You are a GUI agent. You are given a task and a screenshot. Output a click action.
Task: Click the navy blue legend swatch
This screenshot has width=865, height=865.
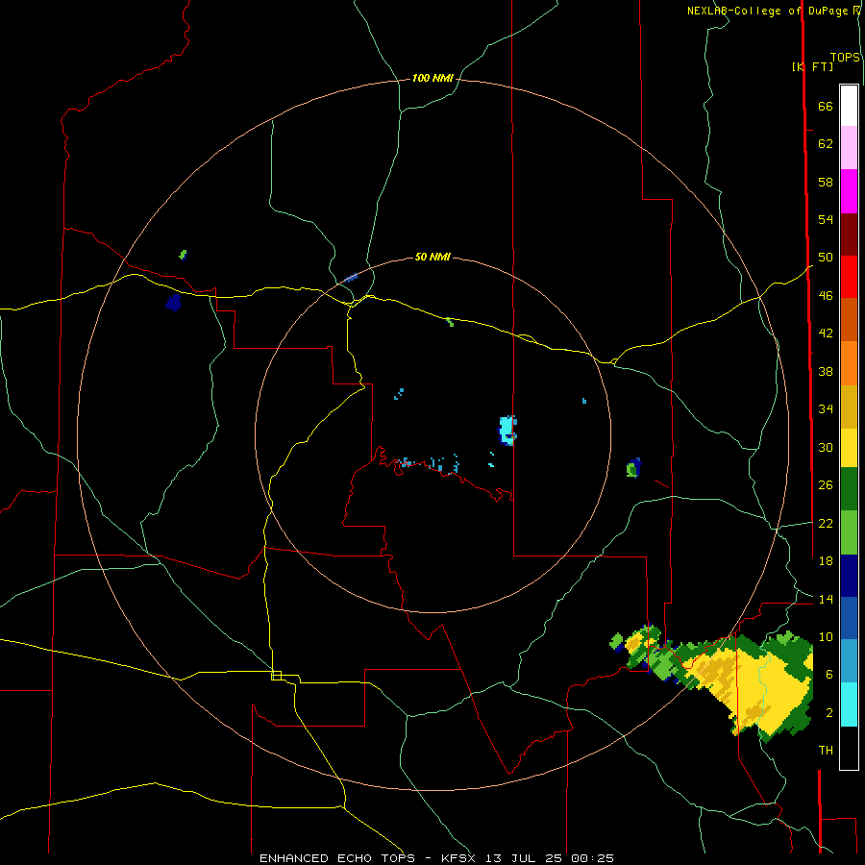point(849,576)
